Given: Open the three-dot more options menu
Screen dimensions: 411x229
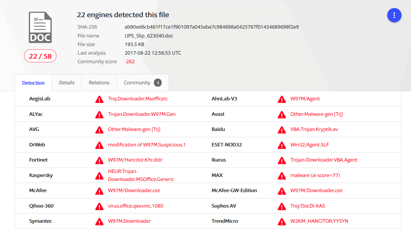Looking at the screenshot, I should (x=394, y=15).
